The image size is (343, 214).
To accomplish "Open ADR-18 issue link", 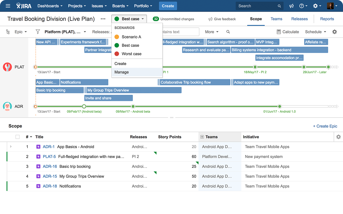I will click(x=50, y=186).
